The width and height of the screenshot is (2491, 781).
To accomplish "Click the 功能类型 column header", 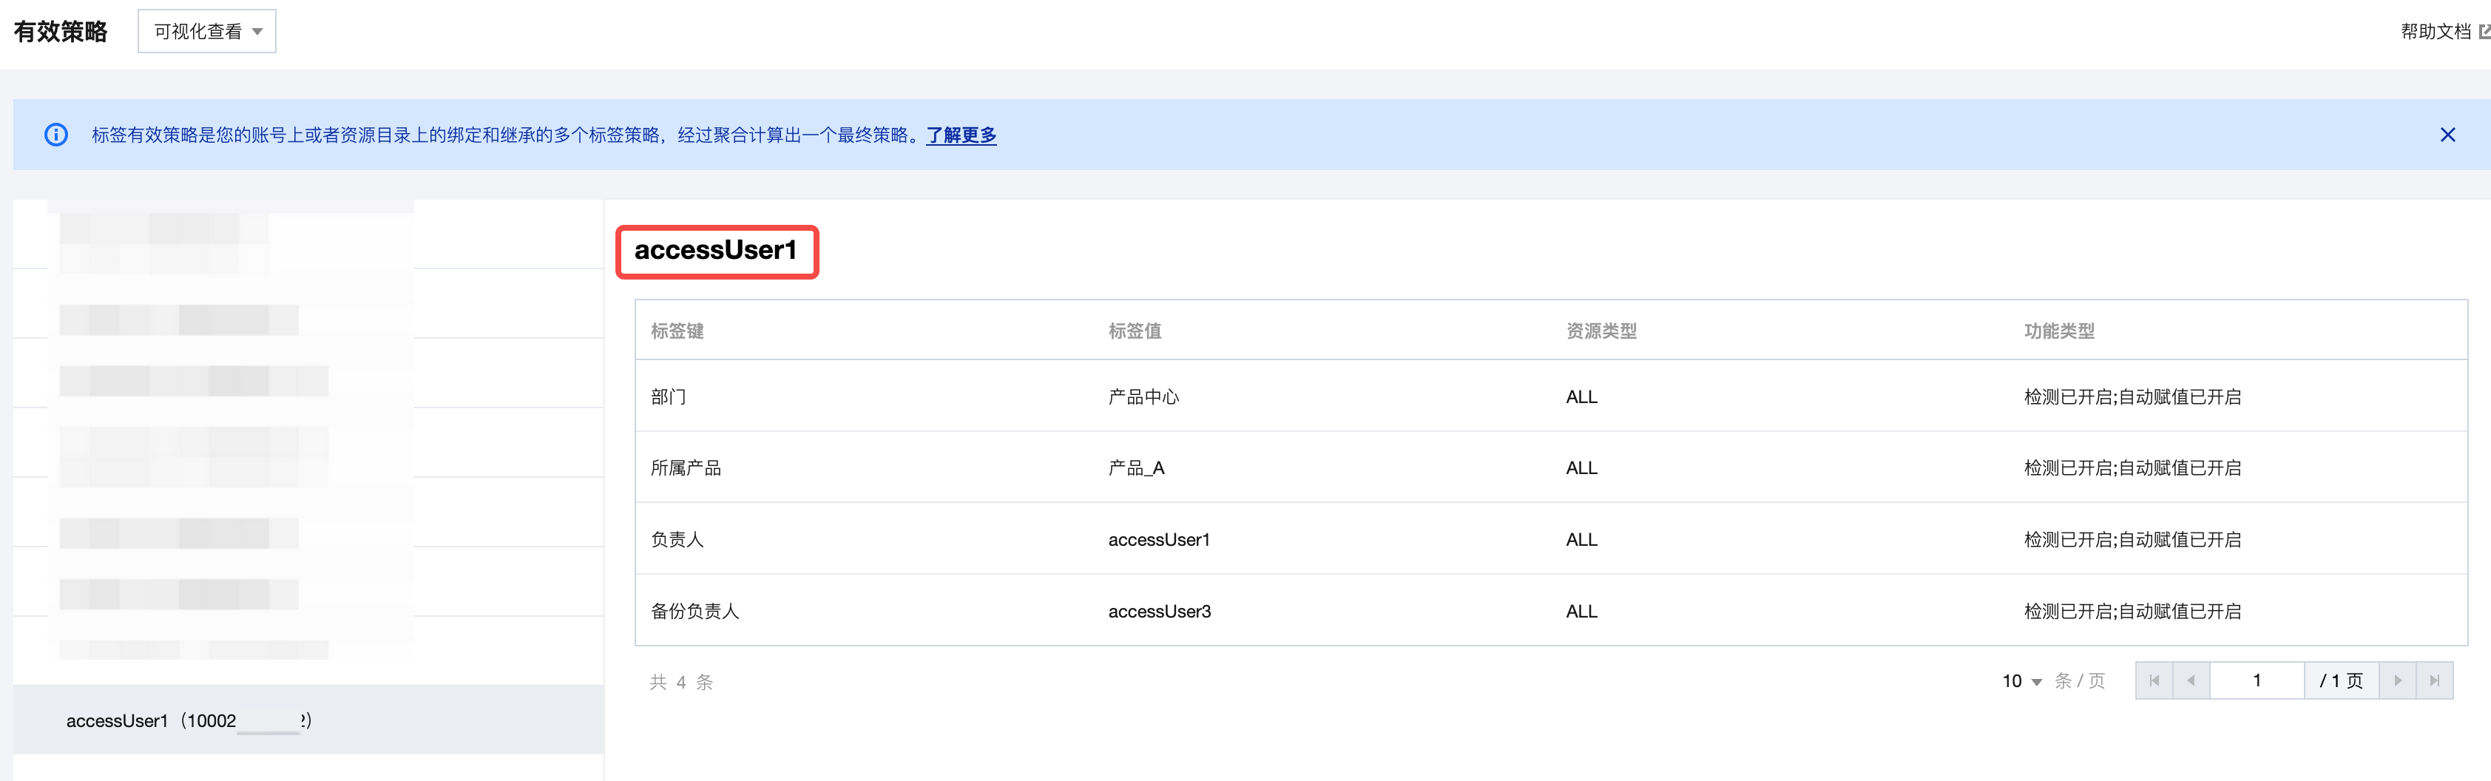I will tap(2059, 331).
